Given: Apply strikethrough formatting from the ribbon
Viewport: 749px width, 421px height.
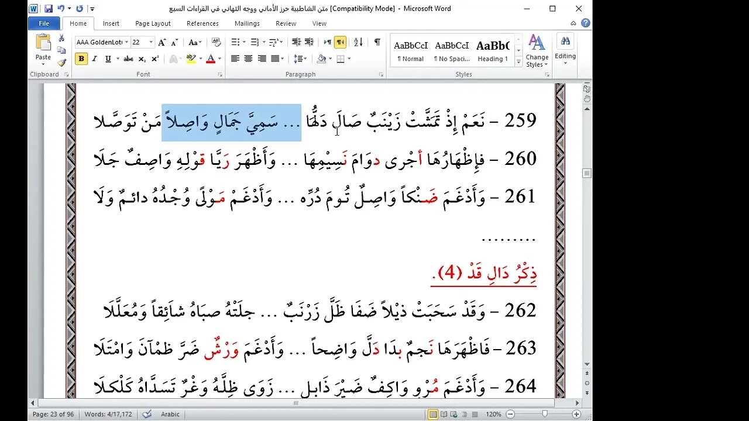Looking at the screenshot, I should point(128,59).
